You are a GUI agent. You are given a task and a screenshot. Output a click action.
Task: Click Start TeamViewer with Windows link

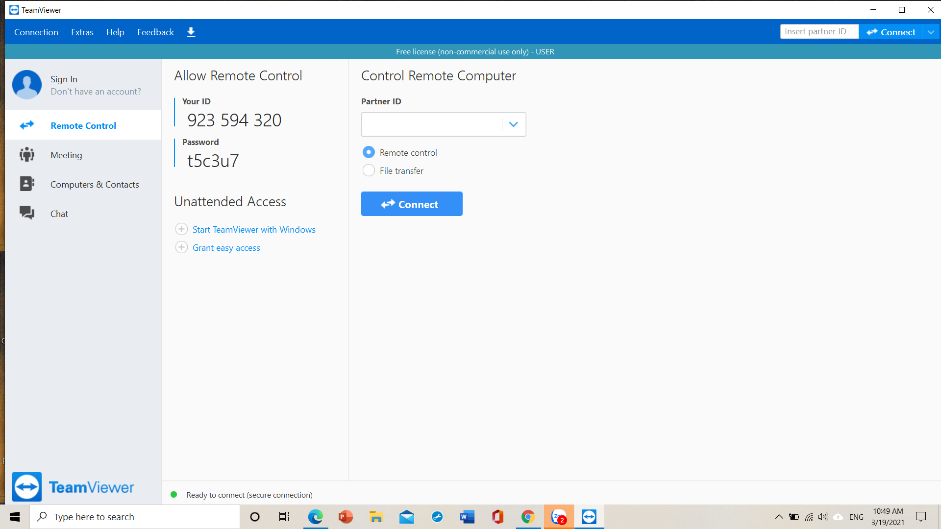tap(254, 229)
